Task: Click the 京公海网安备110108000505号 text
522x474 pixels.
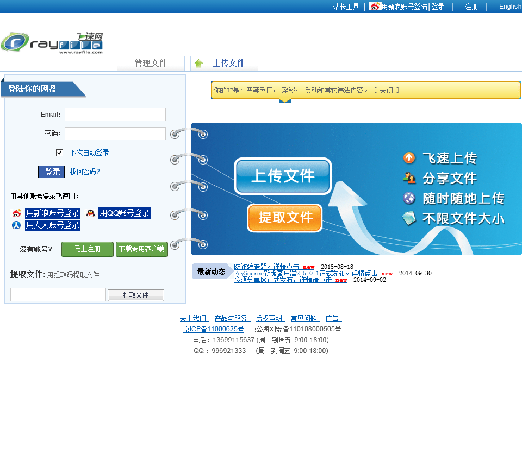Action: pyautogui.click(x=295, y=329)
